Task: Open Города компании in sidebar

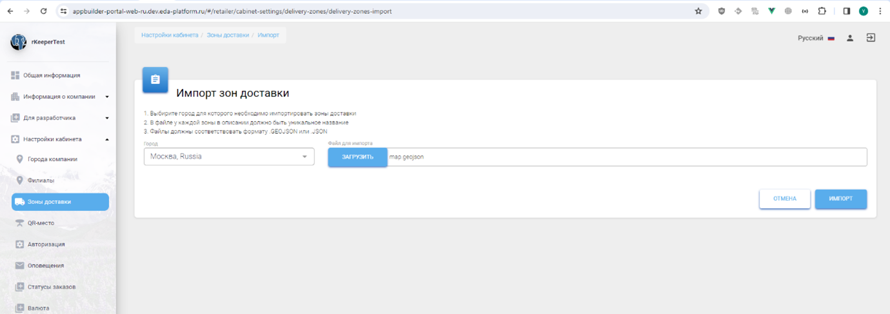Action: (52, 159)
